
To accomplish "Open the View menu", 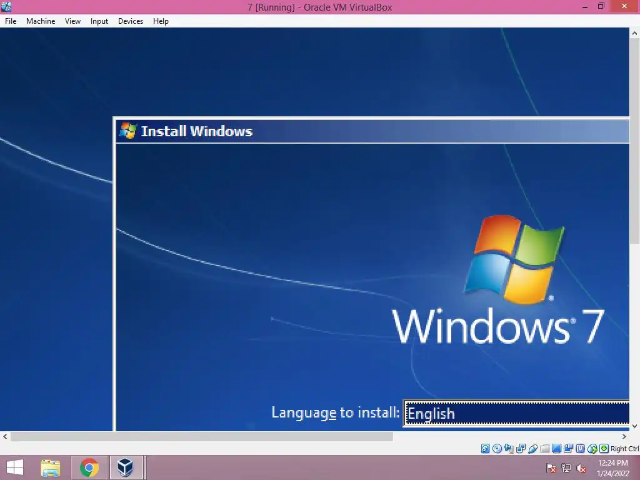I will 72,21.
